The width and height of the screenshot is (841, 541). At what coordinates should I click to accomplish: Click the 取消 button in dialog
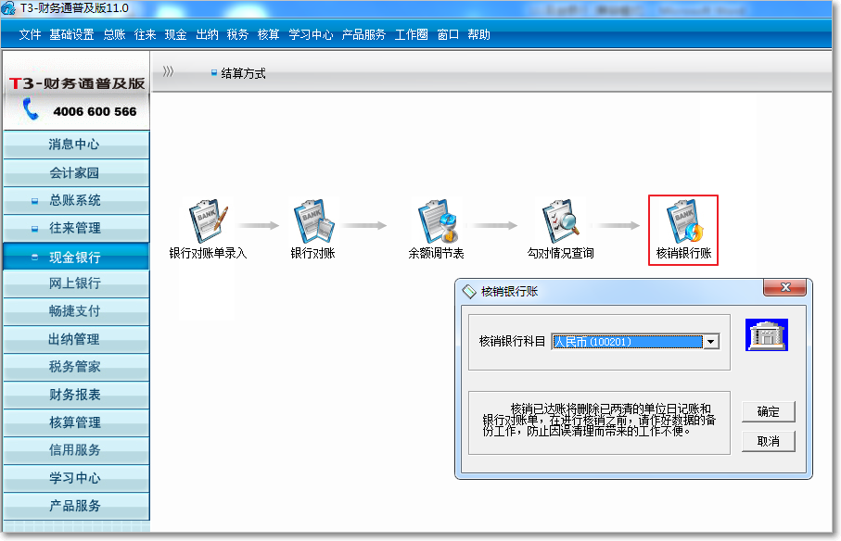coord(768,441)
